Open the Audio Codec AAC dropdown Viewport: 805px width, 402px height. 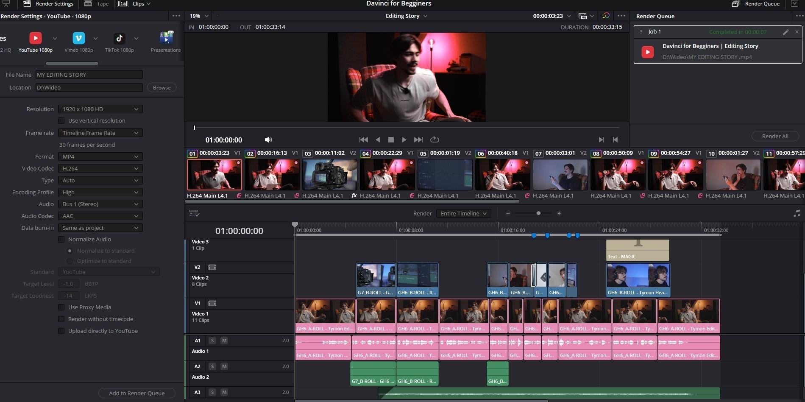[x=100, y=216]
